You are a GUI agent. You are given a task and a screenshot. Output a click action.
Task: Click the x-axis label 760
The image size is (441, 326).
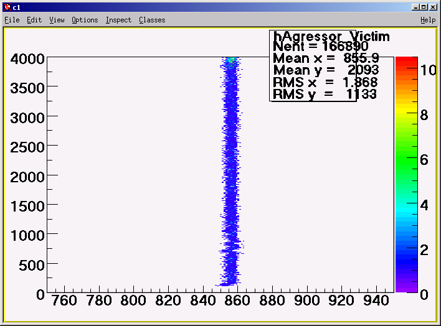pyautogui.click(x=64, y=300)
